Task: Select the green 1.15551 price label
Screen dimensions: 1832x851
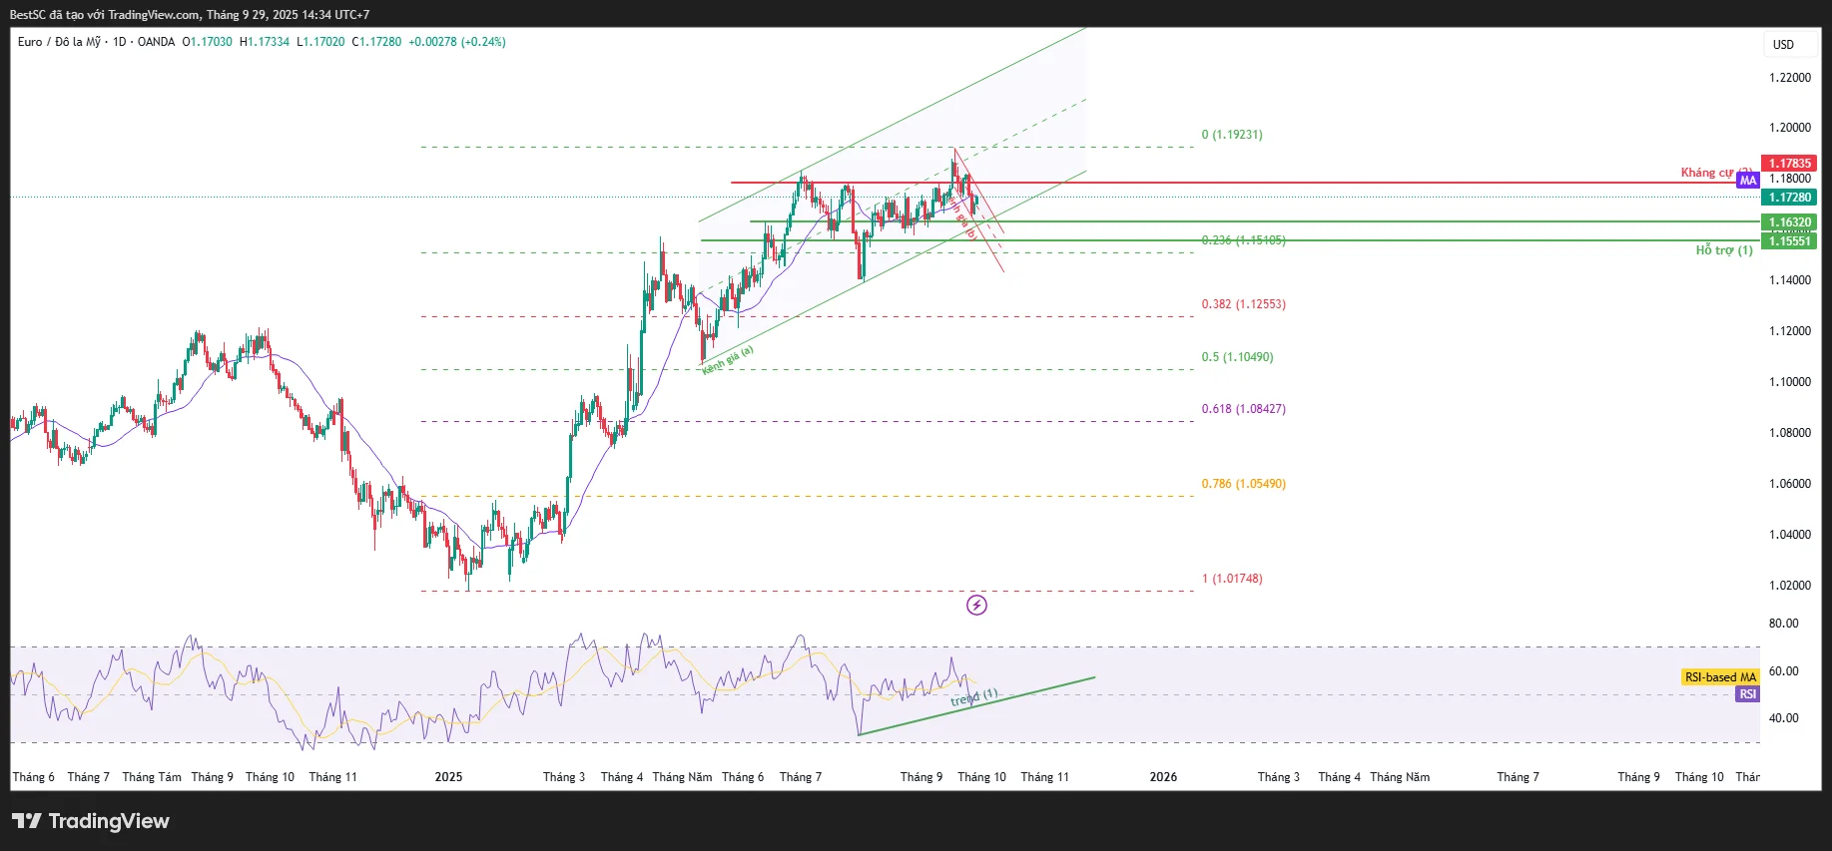Action: (1789, 241)
